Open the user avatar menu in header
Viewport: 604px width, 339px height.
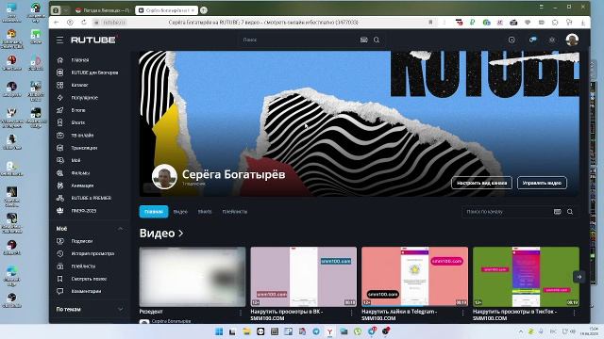572,40
